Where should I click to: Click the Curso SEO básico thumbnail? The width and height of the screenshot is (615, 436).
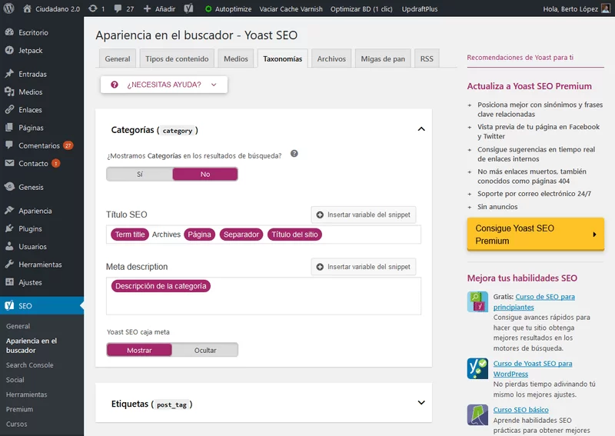pyautogui.click(x=477, y=414)
